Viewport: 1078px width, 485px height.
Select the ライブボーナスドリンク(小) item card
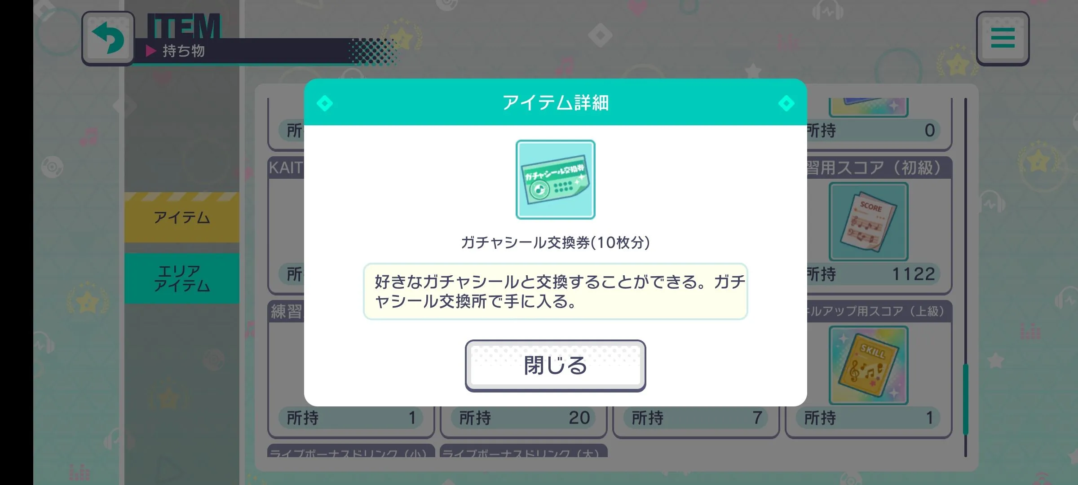[x=351, y=451]
